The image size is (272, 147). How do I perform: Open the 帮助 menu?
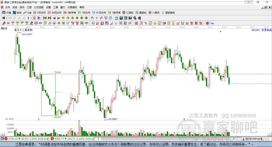[x=82, y=7]
